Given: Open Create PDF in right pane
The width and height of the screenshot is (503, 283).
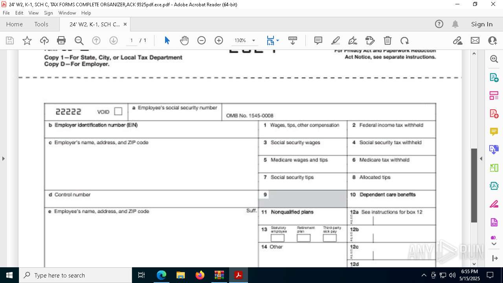Looking at the screenshot, I should coord(494,114).
